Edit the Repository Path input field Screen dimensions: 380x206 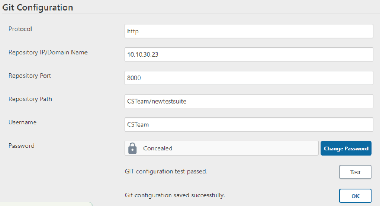click(x=249, y=101)
